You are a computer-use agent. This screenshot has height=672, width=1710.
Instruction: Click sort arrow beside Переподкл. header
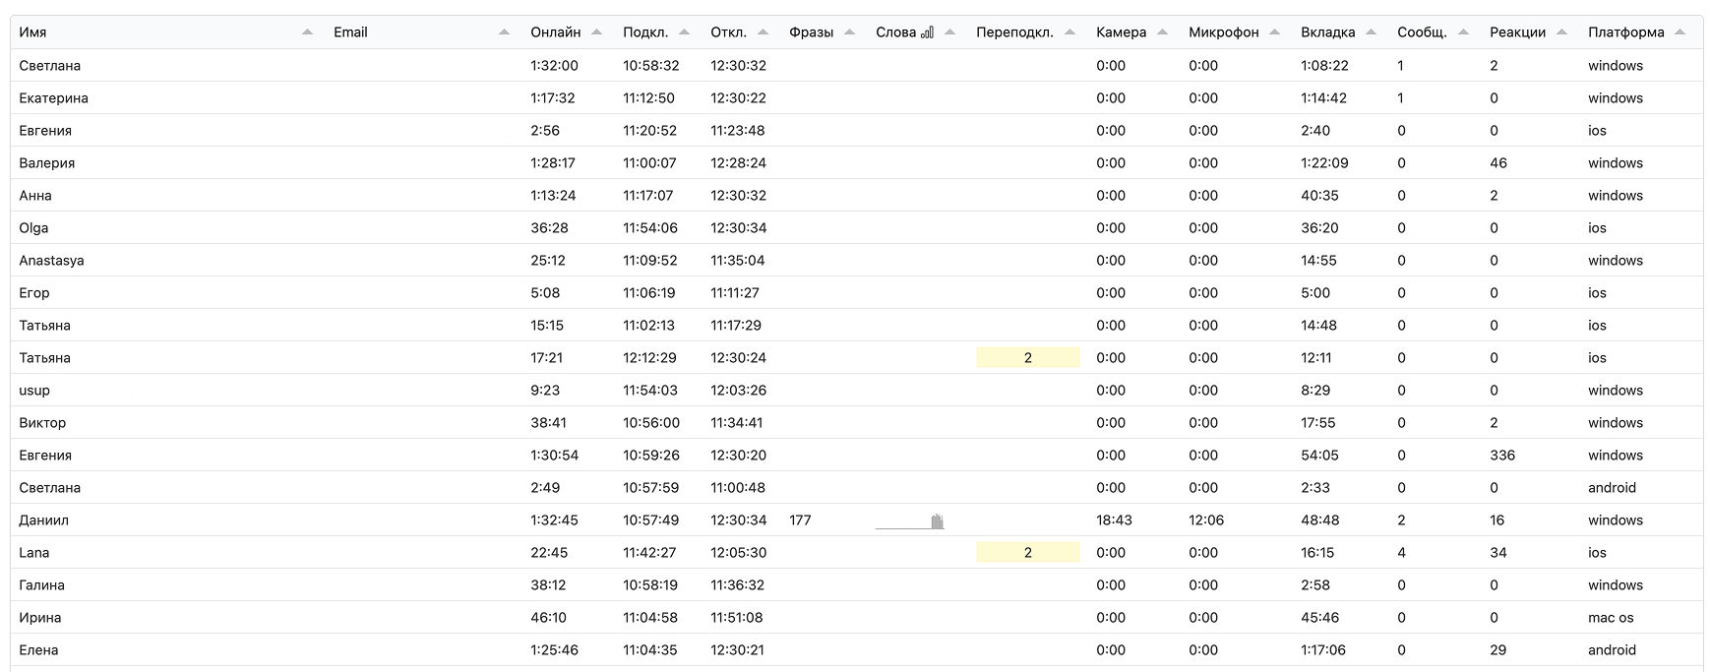[1069, 32]
